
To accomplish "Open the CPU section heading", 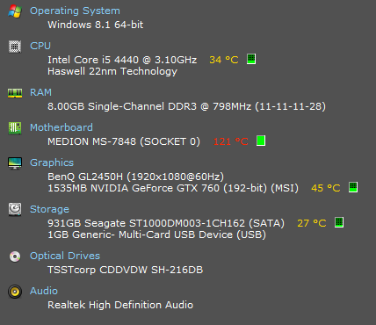I will click(40, 46).
